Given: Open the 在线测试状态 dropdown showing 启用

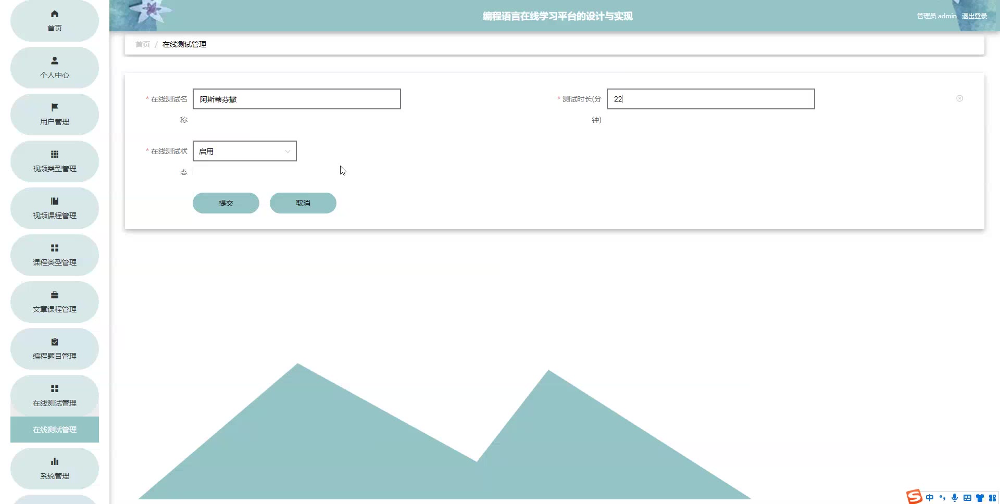Looking at the screenshot, I should point(245,151).
